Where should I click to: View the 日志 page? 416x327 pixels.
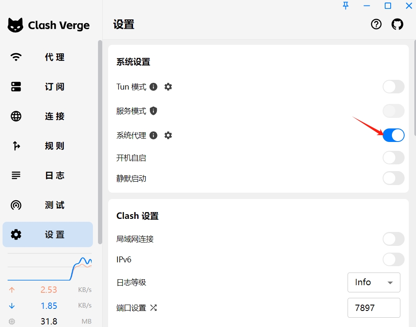48,175
